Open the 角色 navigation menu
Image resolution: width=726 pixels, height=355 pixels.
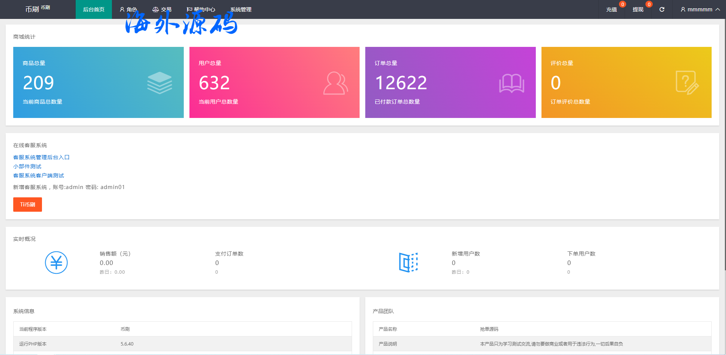[x=129, y=9]
